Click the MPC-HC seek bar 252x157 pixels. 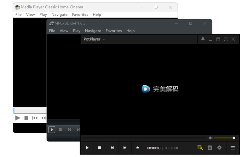(x=30, y=111)
